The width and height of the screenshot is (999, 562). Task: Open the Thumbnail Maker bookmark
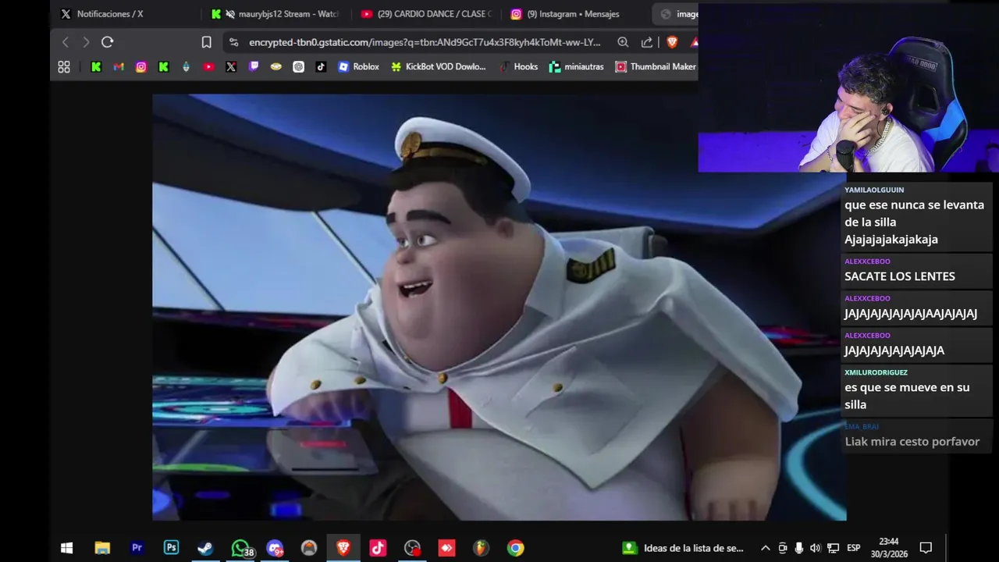click(656, 67)
